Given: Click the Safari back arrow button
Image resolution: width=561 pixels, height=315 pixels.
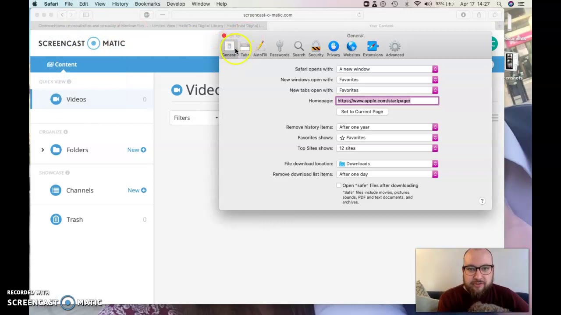Looking at the screenshot, I should [62, 15].
